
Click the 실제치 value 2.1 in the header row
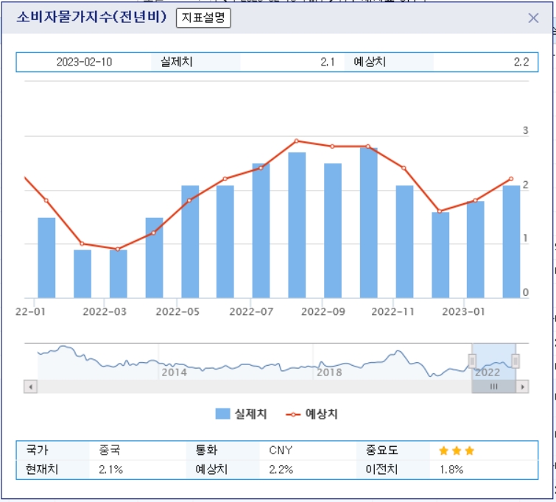point(328,62)
